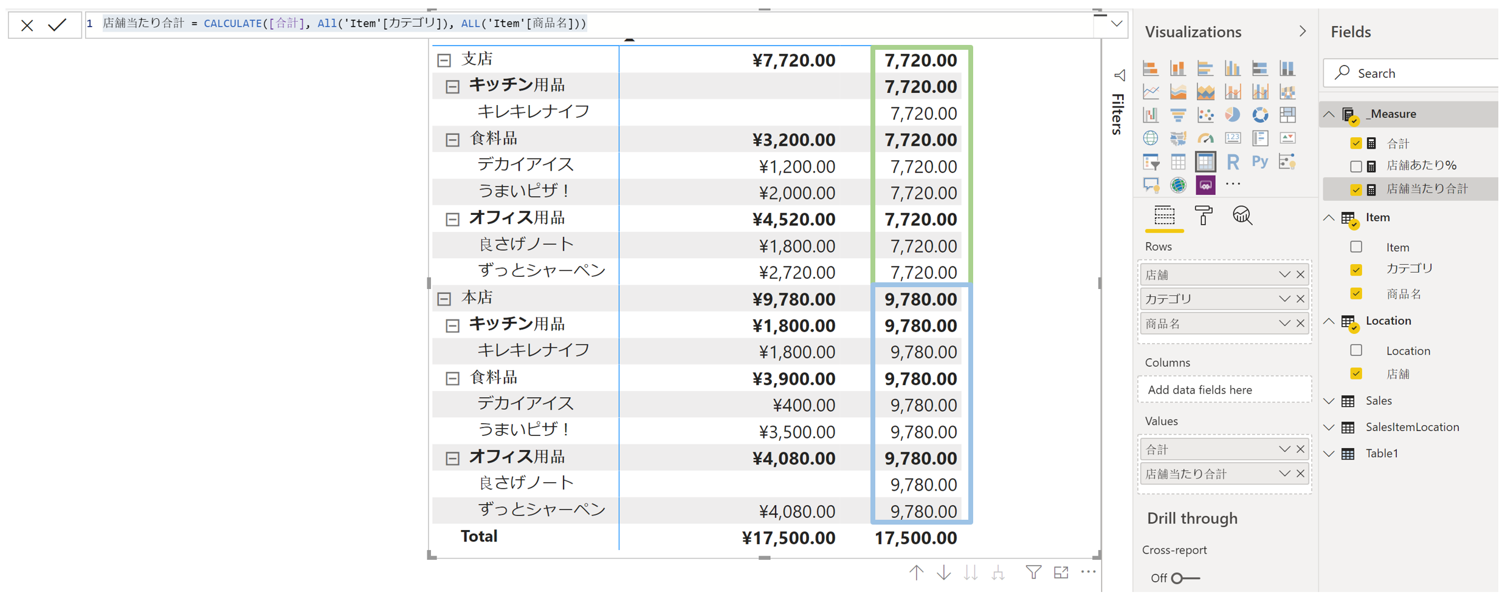Search fields in the Fields pane
Viewport: 1502px width, 609px height.
pyautogui.click(x=1410, y=73)
